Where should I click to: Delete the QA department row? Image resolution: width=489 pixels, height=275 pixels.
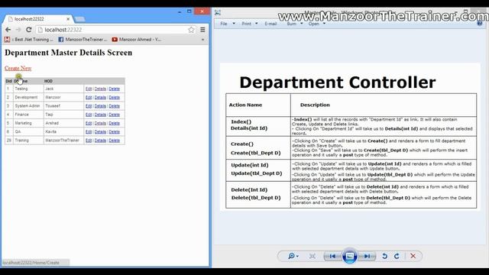[x=114, y=131]
